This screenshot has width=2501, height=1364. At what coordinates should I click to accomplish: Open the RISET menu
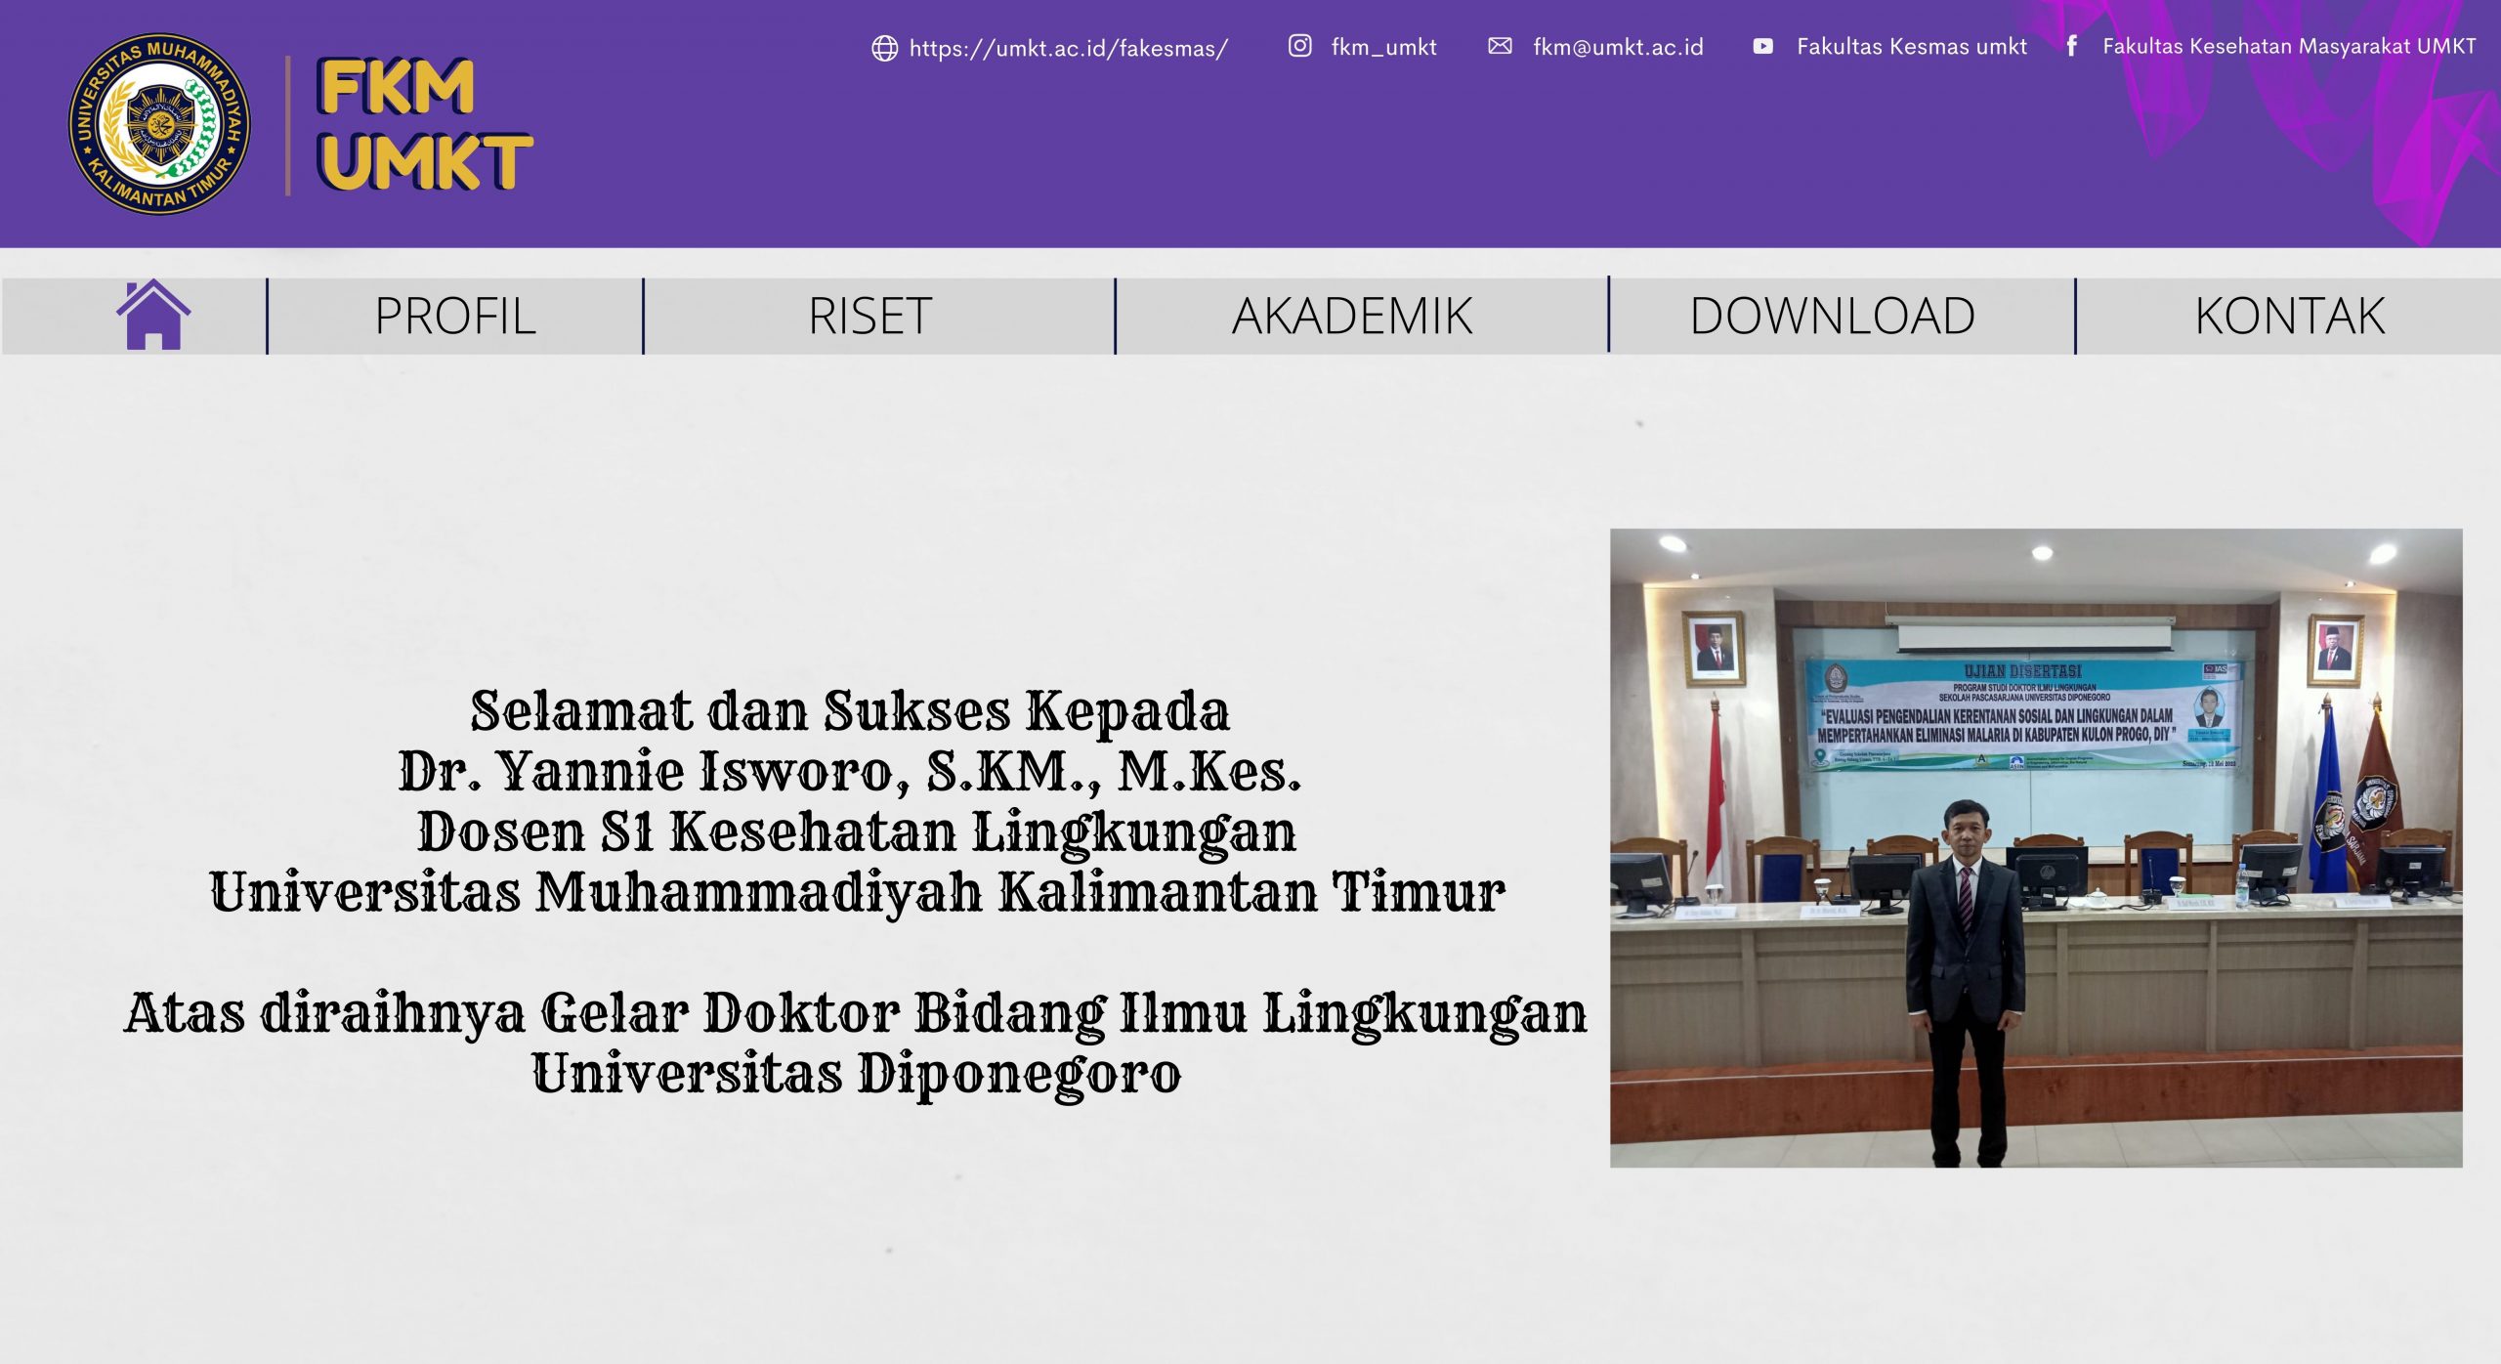[x=869, y=316]
